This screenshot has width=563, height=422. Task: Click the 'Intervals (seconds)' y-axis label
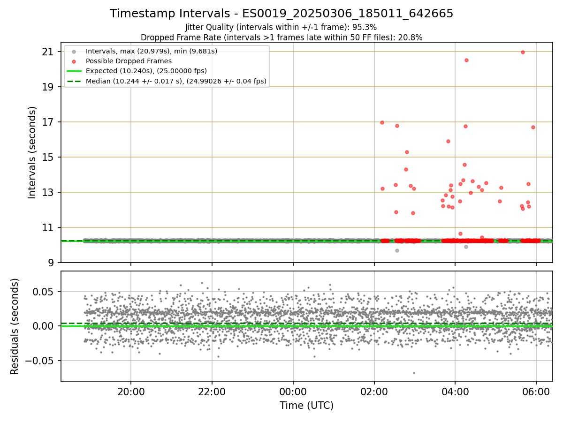click(32, 152)
